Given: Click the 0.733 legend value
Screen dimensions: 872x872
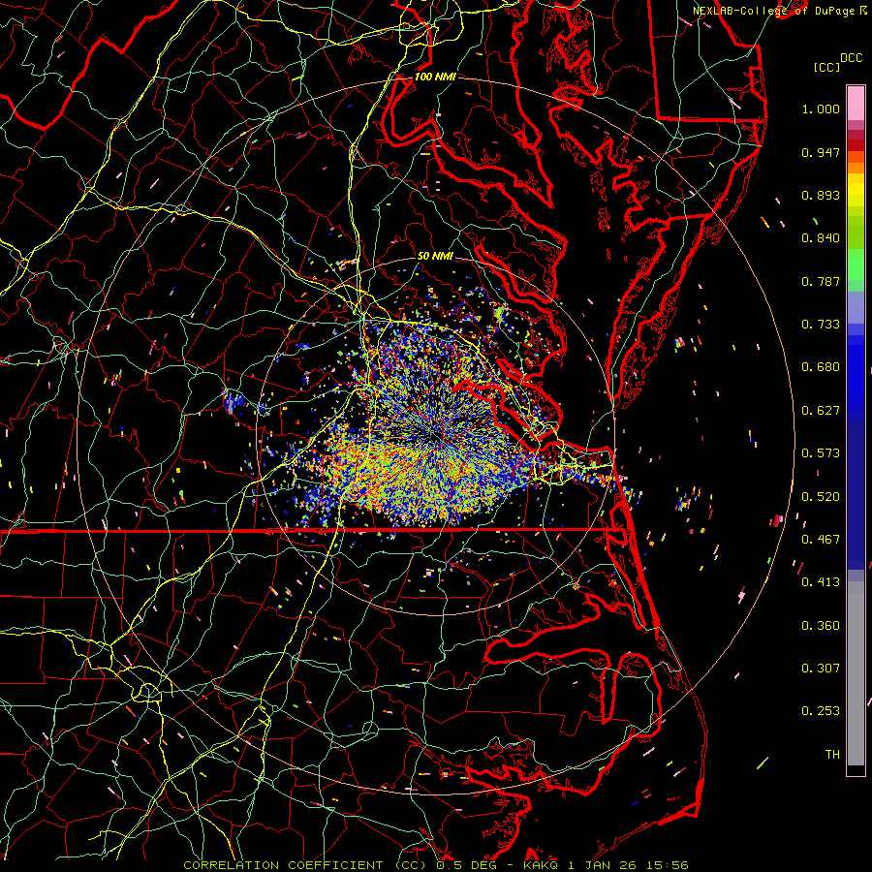Looking at the screenshot, I should tap(821, 325).
